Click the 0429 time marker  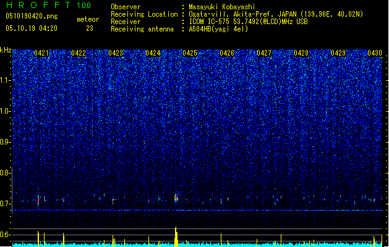click(x=338, y=53)
